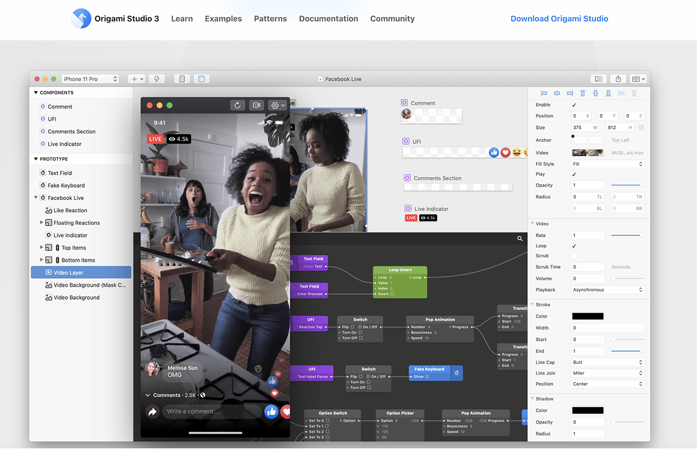The image size is (697, 449).
Task: Align top edges in inspector
Action: click(582, 93)
